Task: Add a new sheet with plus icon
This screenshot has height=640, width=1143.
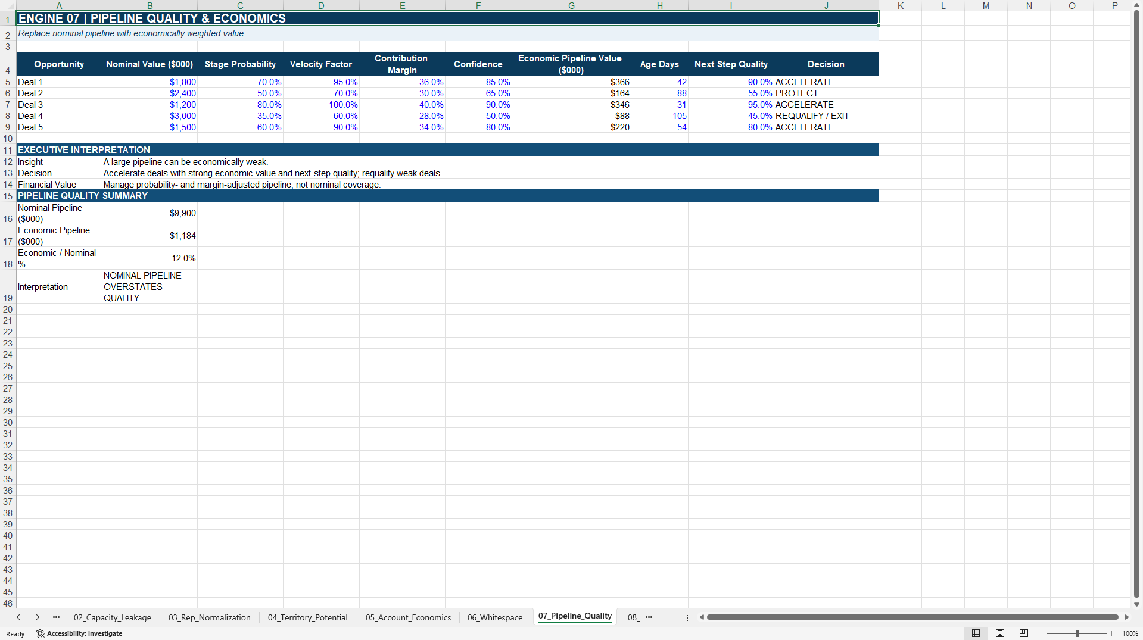Action: point(668,617)
